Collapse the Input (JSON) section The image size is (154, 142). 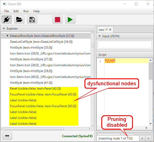pyautogui.click(x=99, y=36)
